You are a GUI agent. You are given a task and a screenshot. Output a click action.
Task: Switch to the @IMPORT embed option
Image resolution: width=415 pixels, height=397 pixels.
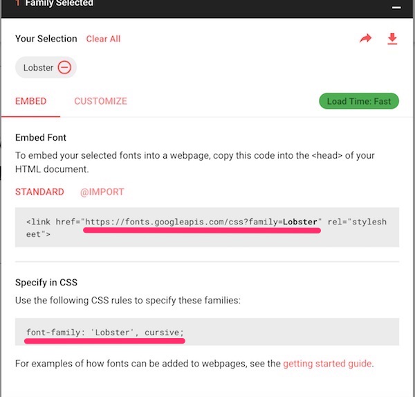coord(102,192)
